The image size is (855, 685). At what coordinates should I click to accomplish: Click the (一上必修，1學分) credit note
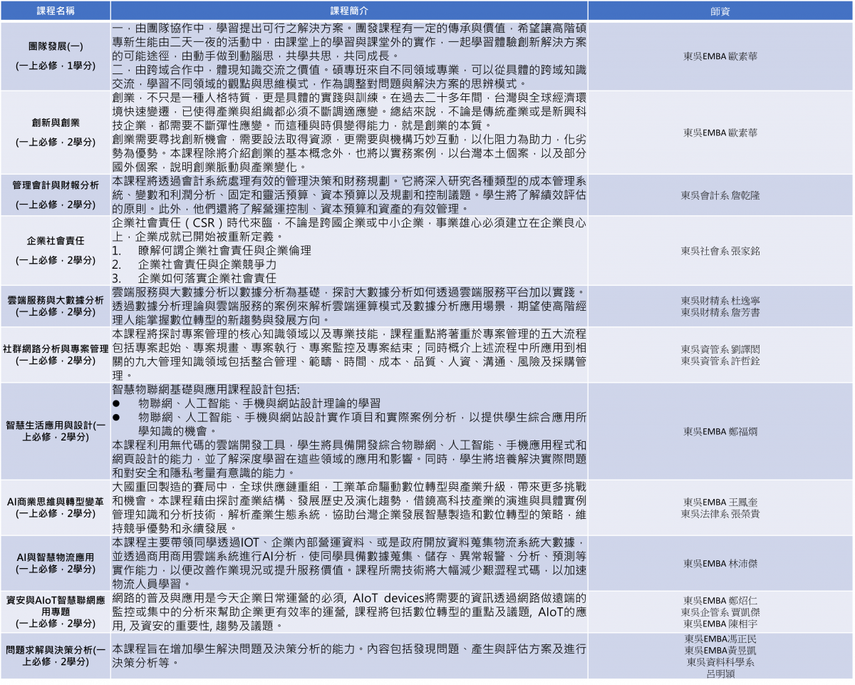(56, 66)
